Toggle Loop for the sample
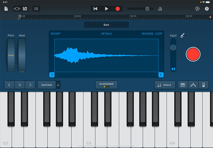This screenshot has height=148, width=213. point(159,34)
